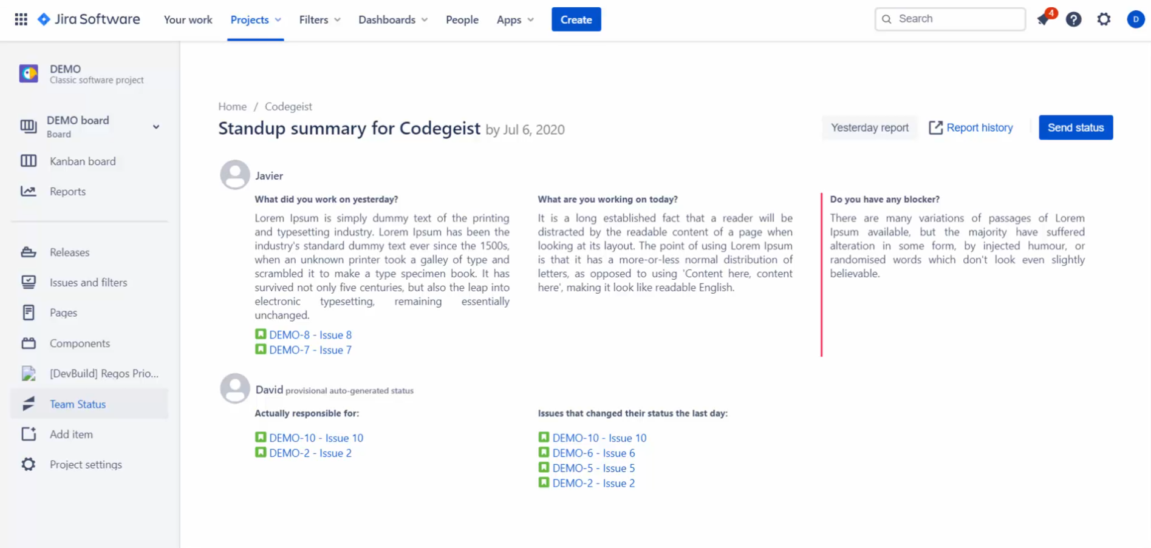Open the People menu item

[x=462, y=20]
